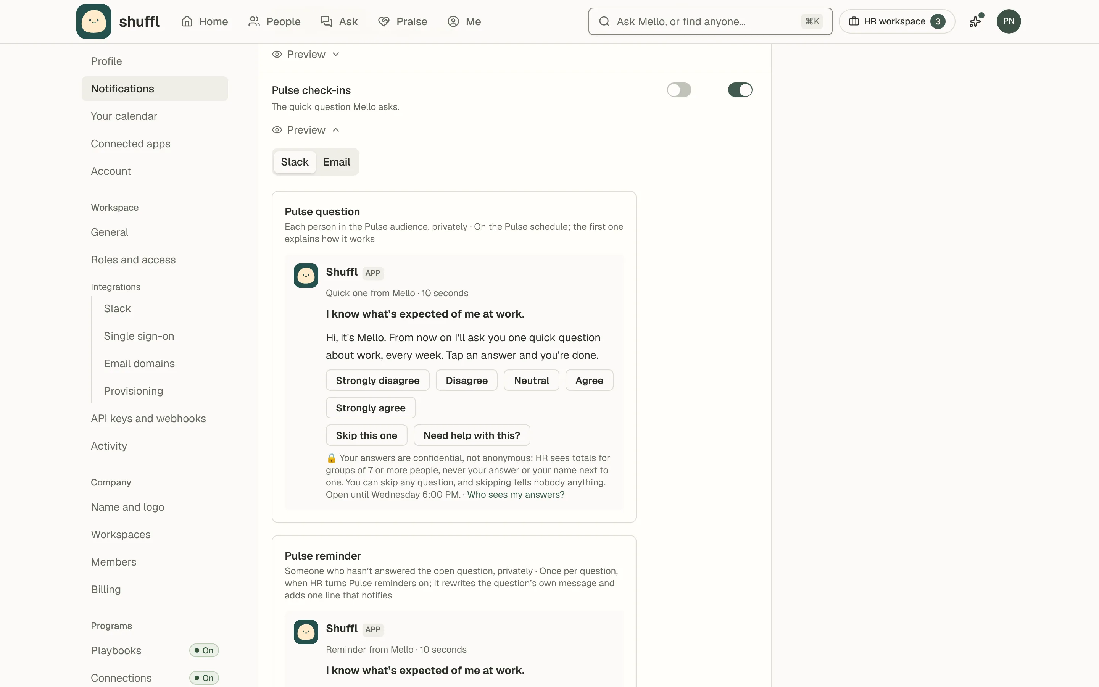Open the Ask section
Screen dimensions: 1099x687
[x=339, y=21]
